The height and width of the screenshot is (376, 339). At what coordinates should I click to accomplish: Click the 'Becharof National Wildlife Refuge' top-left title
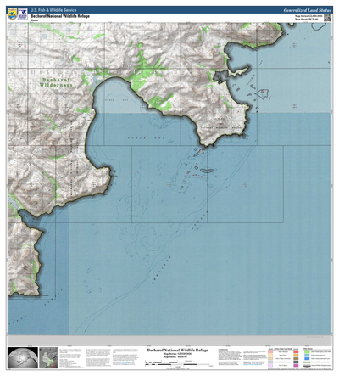point(60,16)
